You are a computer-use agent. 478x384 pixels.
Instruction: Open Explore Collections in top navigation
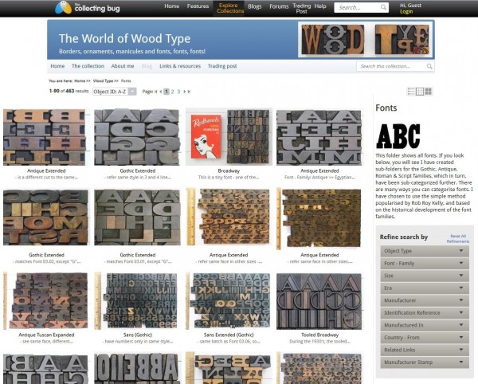(x=230, y=8)
